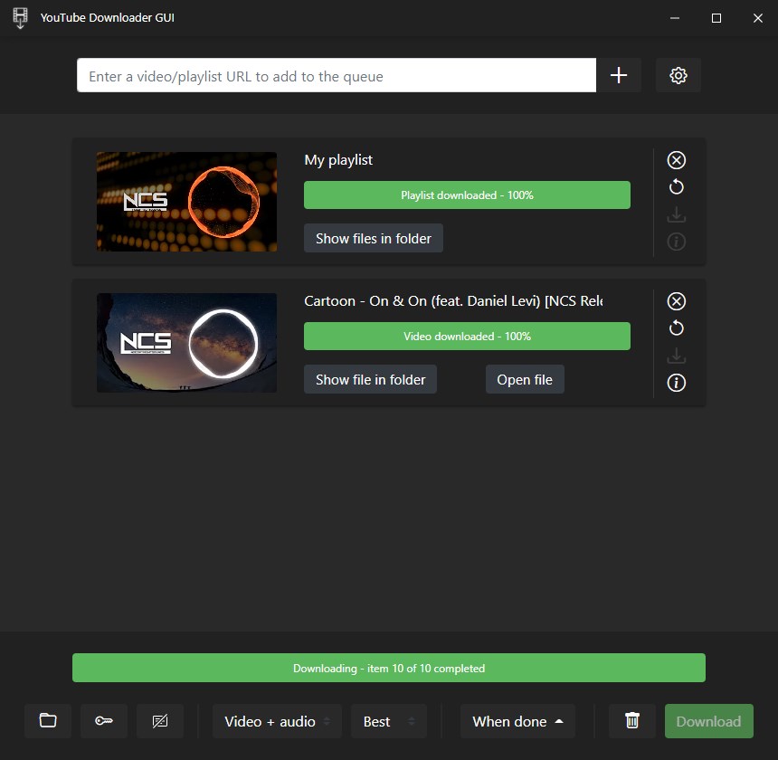Click the My playlist title text
Screen dimensions: 778x760
(338, 160)
